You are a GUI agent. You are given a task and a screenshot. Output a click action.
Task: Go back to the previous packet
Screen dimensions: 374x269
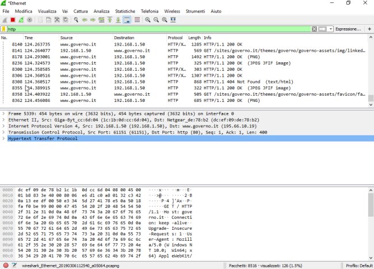click(85, 20)
